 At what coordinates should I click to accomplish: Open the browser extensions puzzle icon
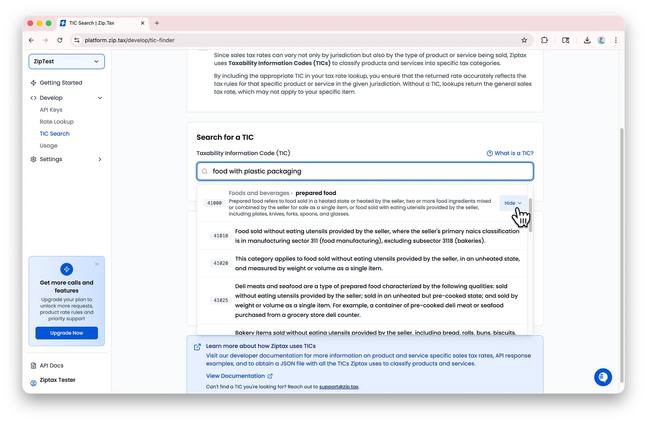pos(544,40)
